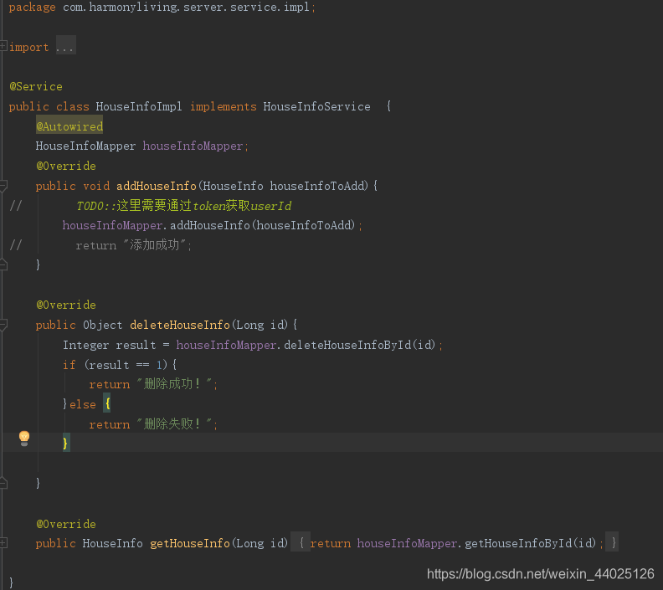Image resolution: width=663 pixels, height=590 pixels.
Task: Click getHouseInfoById method call
Action: point(518,543)
